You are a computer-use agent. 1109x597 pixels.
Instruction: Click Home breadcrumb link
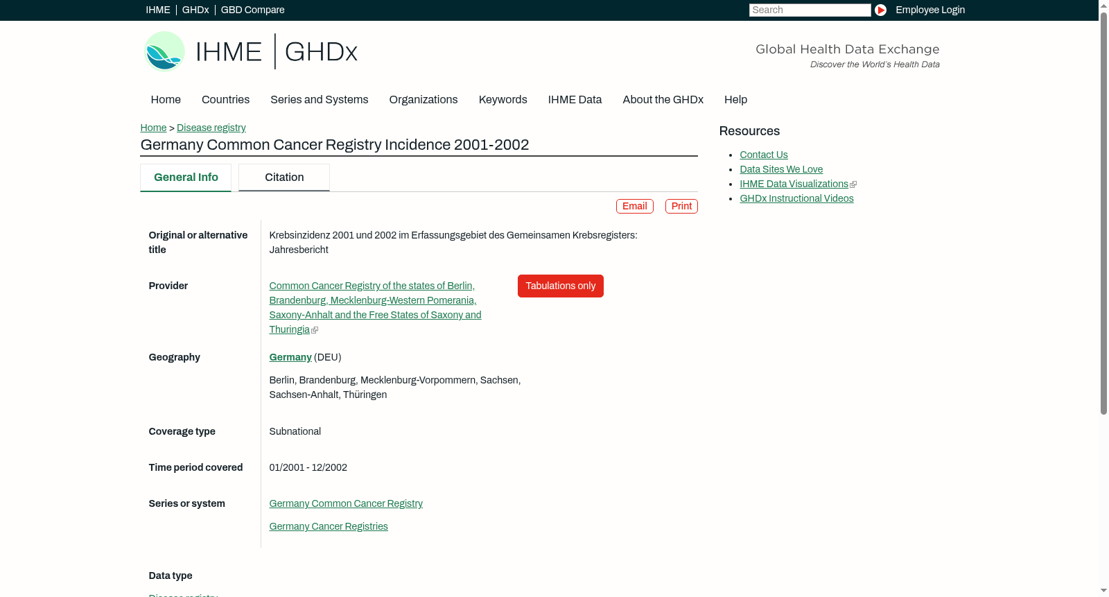point(153,128)
